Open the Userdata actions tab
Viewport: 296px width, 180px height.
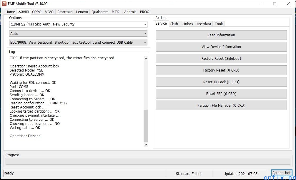click(x=204, y=24)
